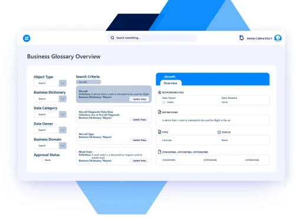Click the Status section icon

tap(219, 132)
